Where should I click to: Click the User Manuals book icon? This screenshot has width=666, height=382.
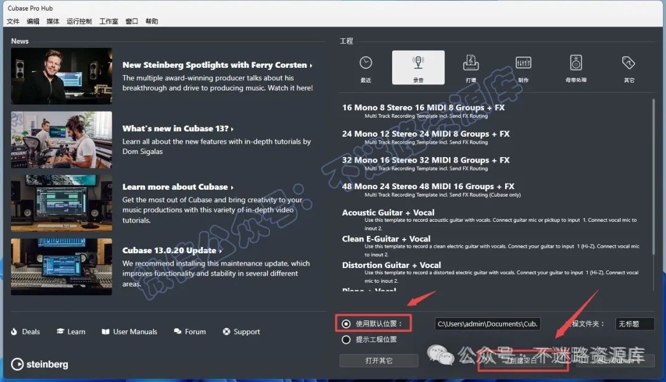point(106,331)
